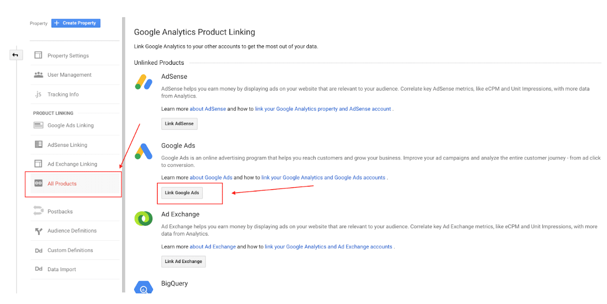Click the Link Google Ads button
607x304 pixels.
point(182,193)
